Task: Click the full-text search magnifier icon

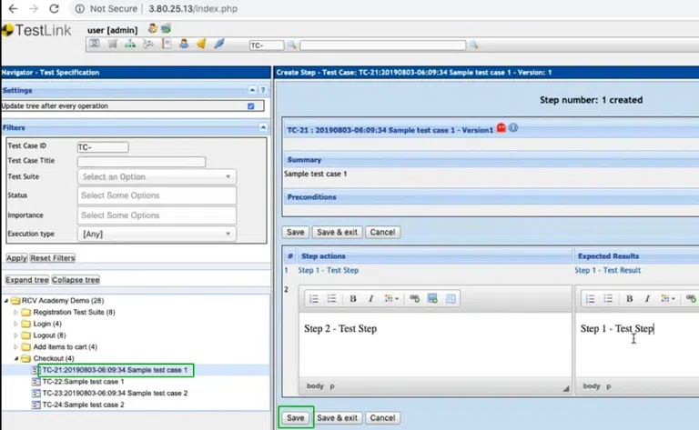Action: point(473,45)
